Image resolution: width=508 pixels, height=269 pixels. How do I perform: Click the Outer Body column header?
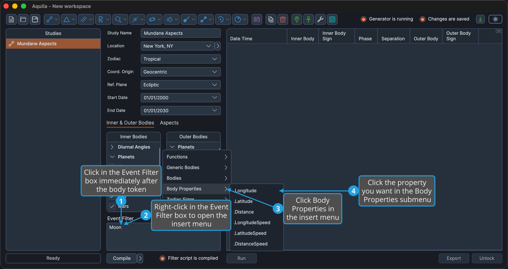[426, 36]
